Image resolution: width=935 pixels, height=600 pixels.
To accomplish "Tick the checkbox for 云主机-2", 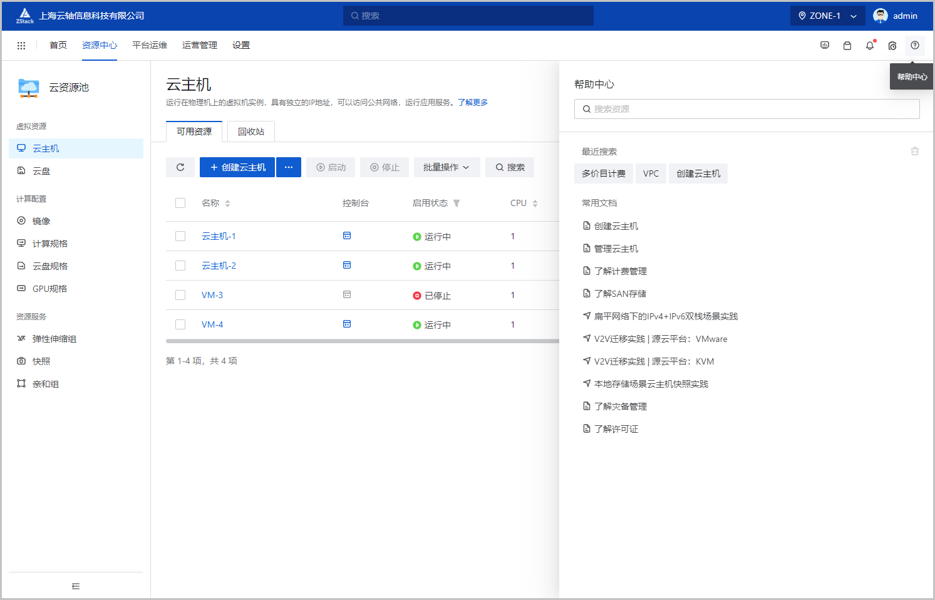I will coord(180,266).
